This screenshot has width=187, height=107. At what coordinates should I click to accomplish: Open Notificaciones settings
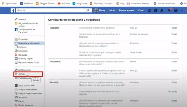pyautogui.click(x=25, y=70)
